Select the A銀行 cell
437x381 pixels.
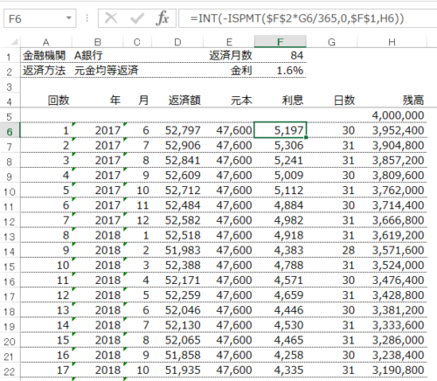pyautogui.click(x=97, y=55)
